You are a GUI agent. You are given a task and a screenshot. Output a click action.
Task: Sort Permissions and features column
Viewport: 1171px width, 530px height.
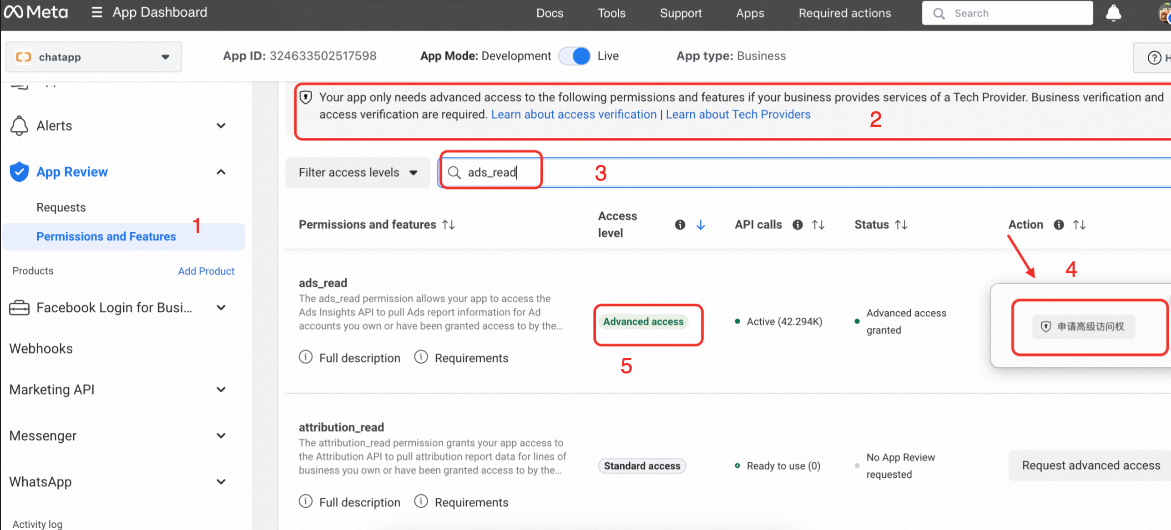pos(449,225)
